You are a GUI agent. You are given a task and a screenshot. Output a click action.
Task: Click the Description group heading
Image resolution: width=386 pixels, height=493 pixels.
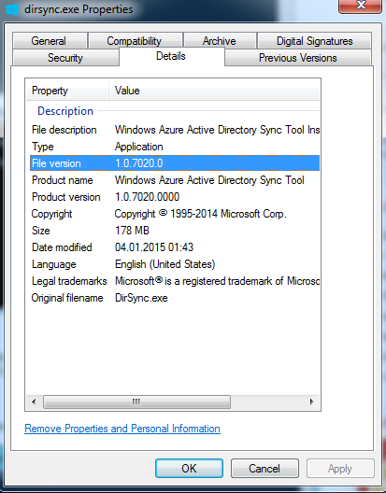[65, 111]
